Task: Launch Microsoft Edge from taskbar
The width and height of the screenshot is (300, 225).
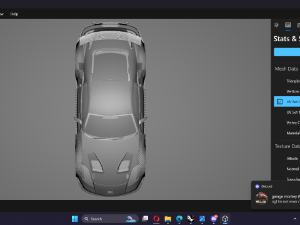Action: pyautogui.click(x=179, y=219)
